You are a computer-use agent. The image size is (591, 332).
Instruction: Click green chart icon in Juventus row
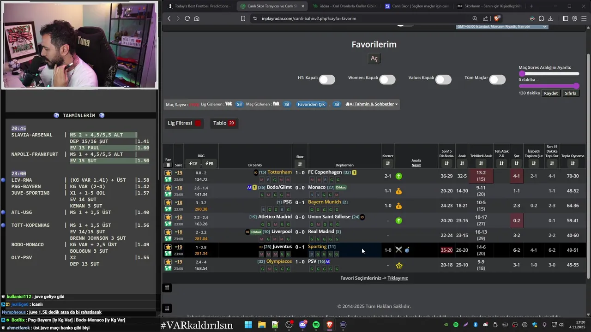(x=168, y=254)
